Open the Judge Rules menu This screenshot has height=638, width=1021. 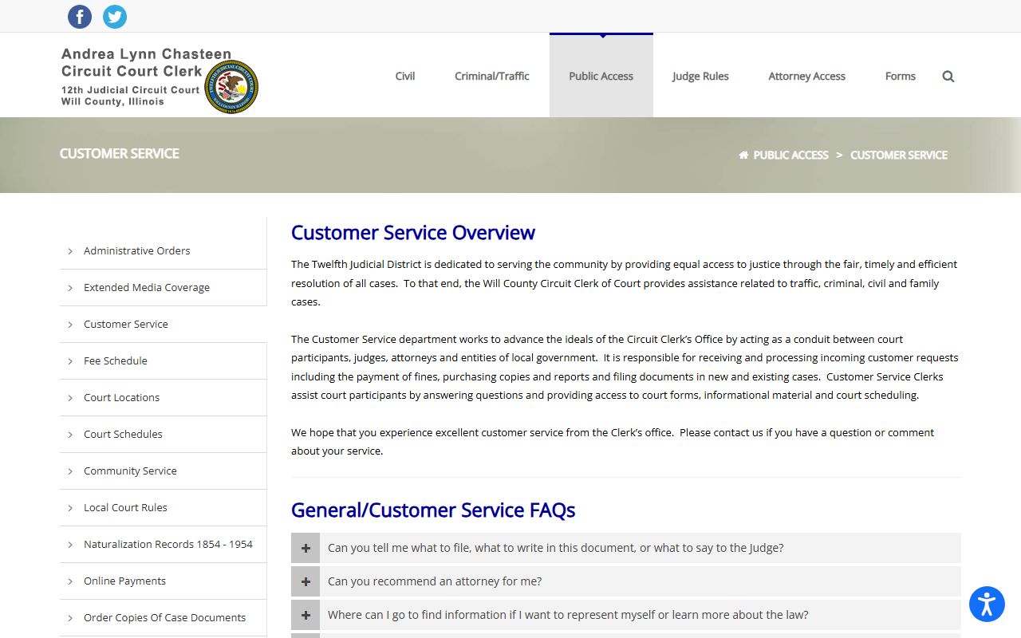tap(700, 77)
